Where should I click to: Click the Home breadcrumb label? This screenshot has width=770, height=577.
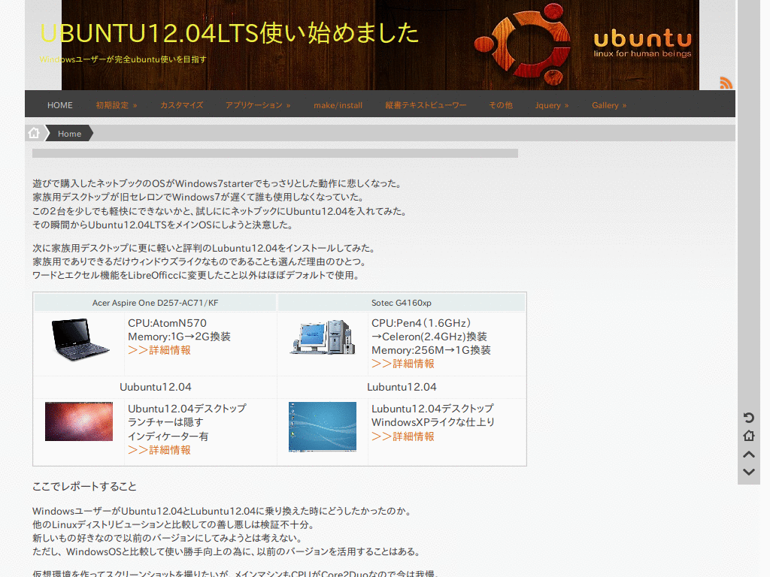69,134
